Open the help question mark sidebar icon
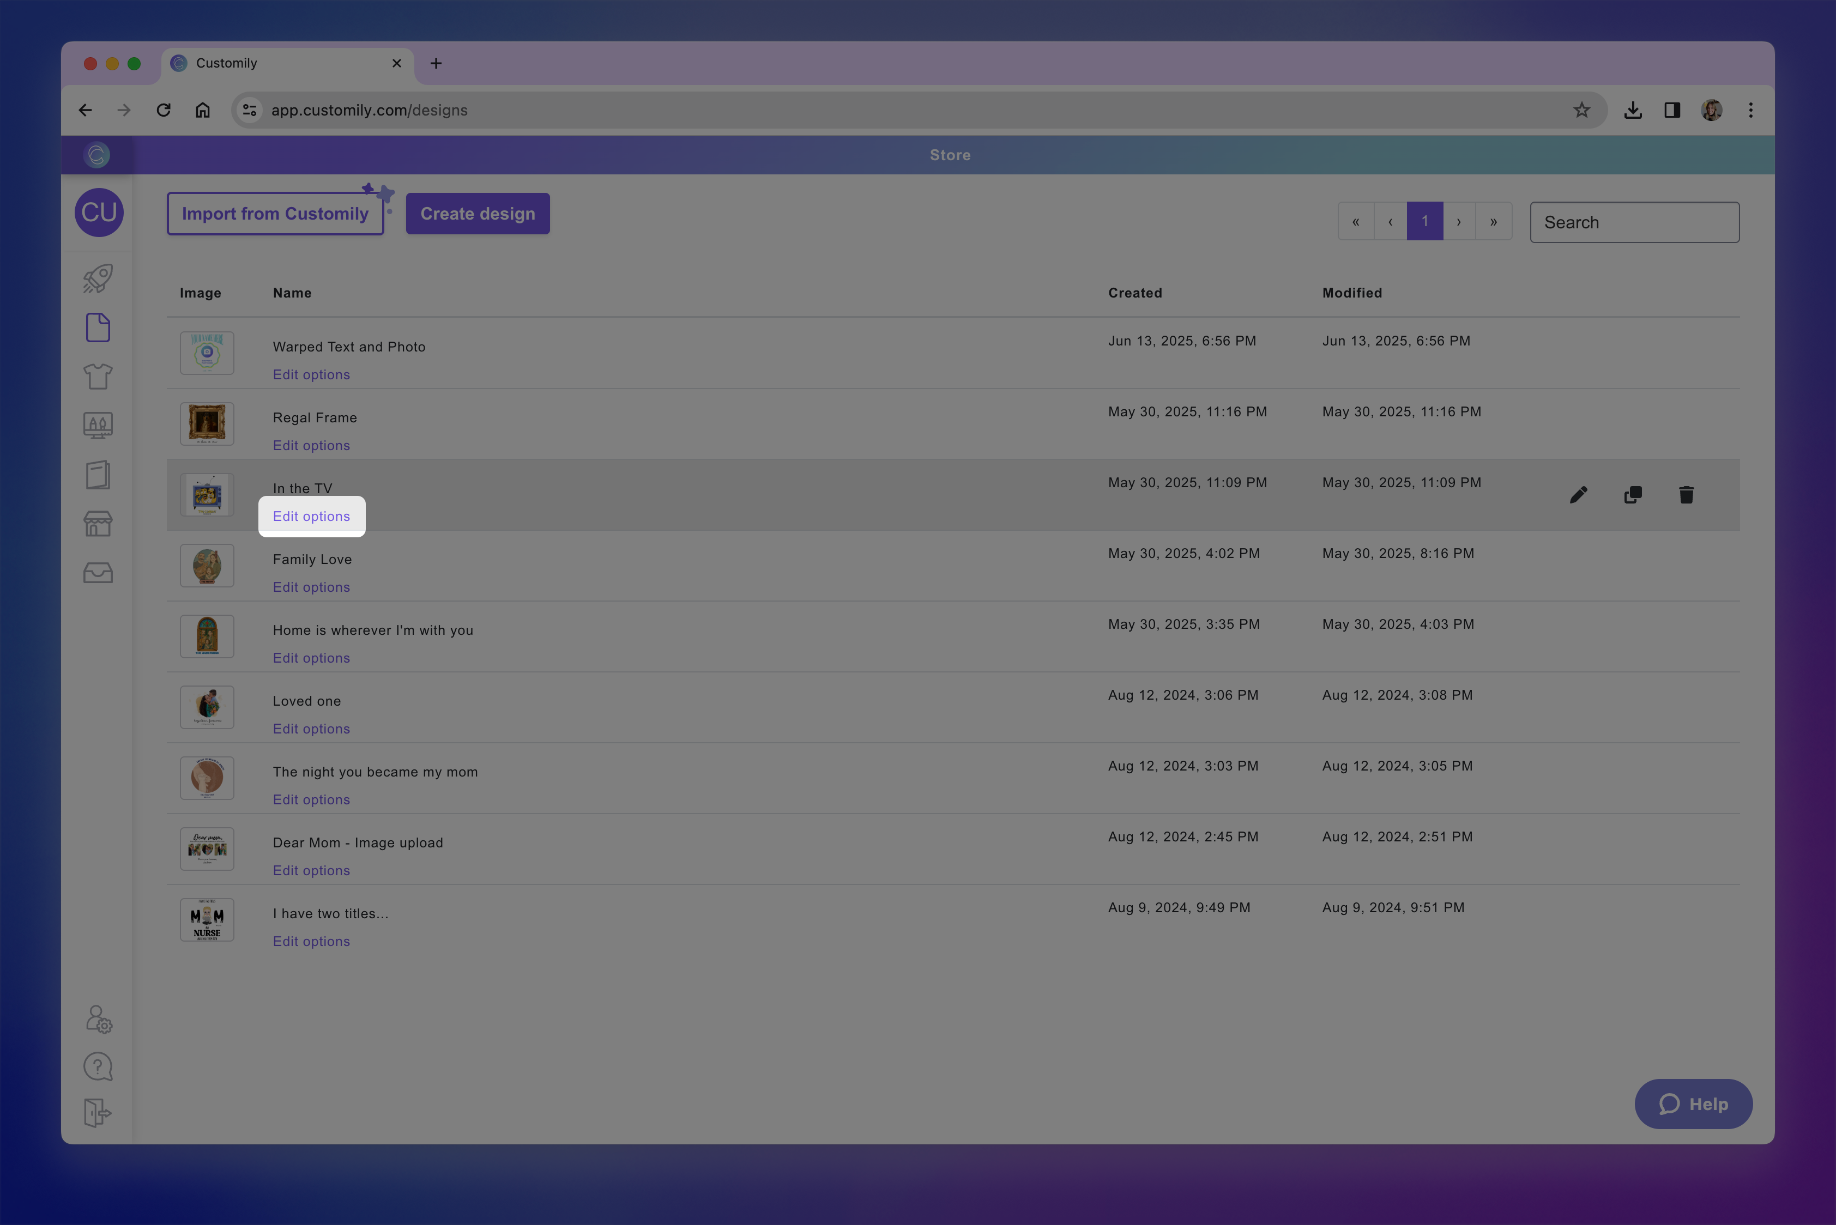This screenshot has width=1836, height=1225. [98, 1066]
